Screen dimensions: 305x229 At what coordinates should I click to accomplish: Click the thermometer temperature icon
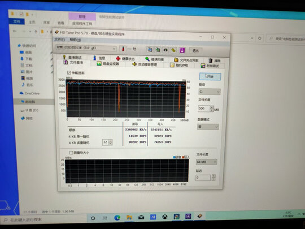coord(123,49)
